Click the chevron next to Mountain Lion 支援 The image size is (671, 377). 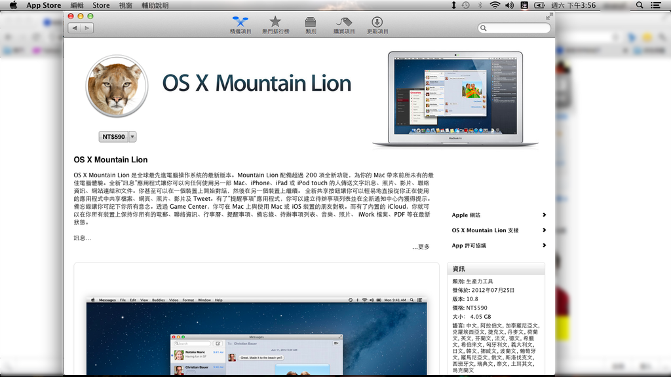click(x=544, y=230)
